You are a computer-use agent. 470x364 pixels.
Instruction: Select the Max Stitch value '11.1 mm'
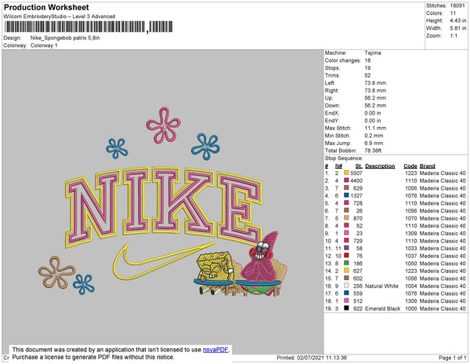pyautogui.click(x=375, y=128)
